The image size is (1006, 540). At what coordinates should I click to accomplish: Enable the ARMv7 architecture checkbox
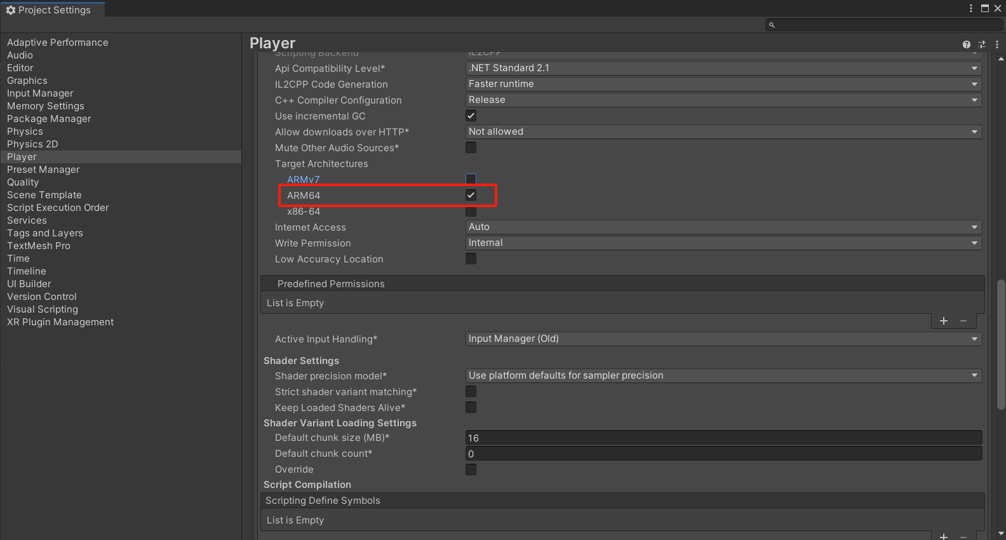click(x=471, y=179)
